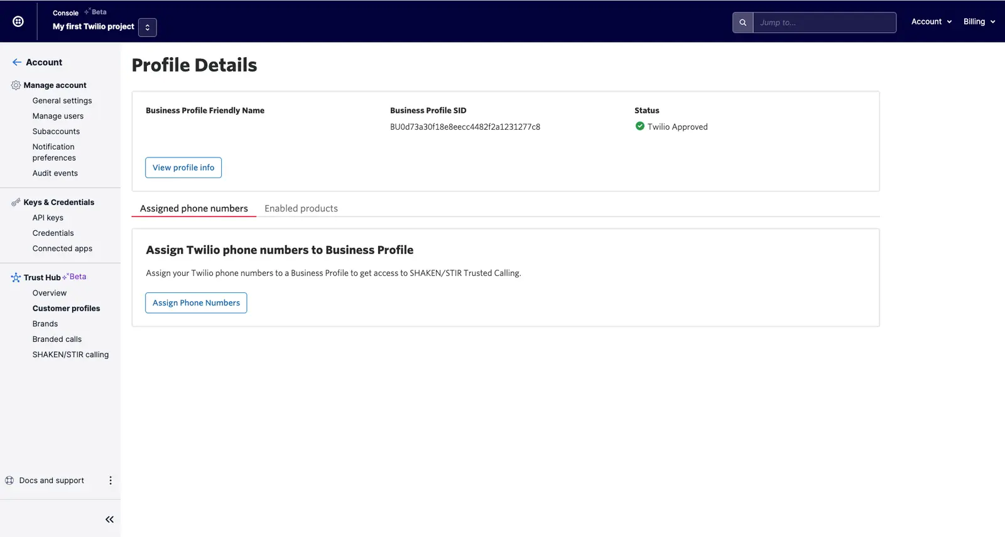Open Connected apps
Viewport: 1005px width, 537px height.
[62, 248]
